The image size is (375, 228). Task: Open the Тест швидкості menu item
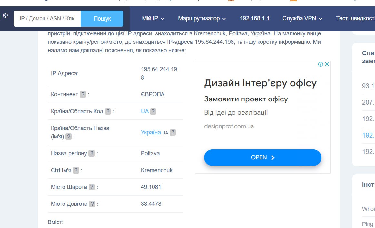(x=355, y=18)
